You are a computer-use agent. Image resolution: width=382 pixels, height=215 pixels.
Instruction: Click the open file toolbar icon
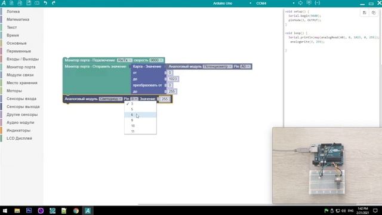point(20,3)
